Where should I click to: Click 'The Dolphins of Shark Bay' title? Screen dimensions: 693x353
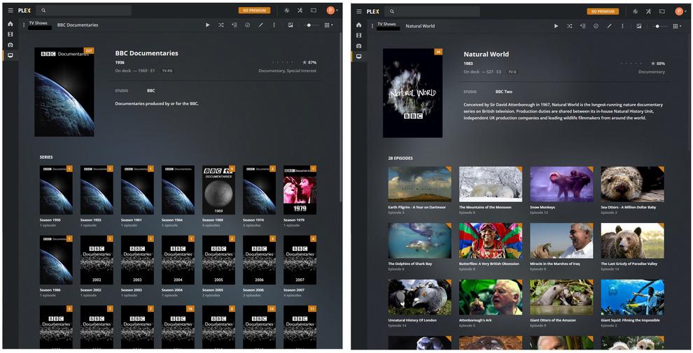(410, 264)
